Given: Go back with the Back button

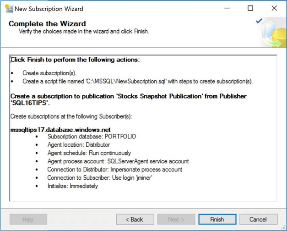Looking at the screenshot, I should pos(135,220).
